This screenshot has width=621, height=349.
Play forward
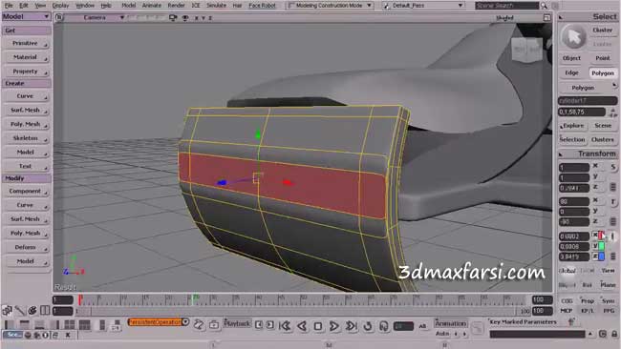point(333,326)
